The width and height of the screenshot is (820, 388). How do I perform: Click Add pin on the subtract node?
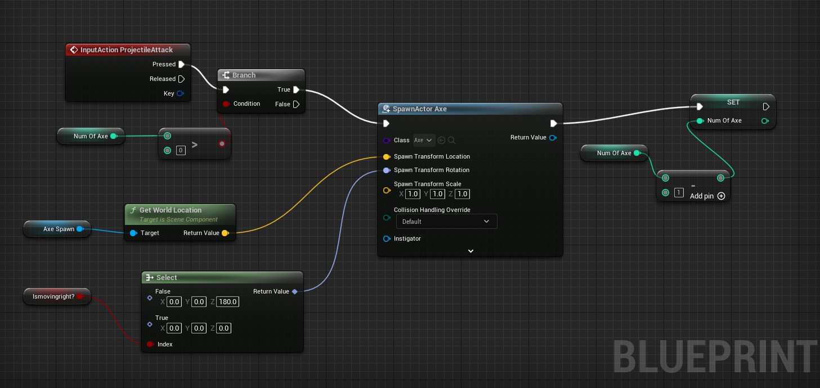point(707,196)
